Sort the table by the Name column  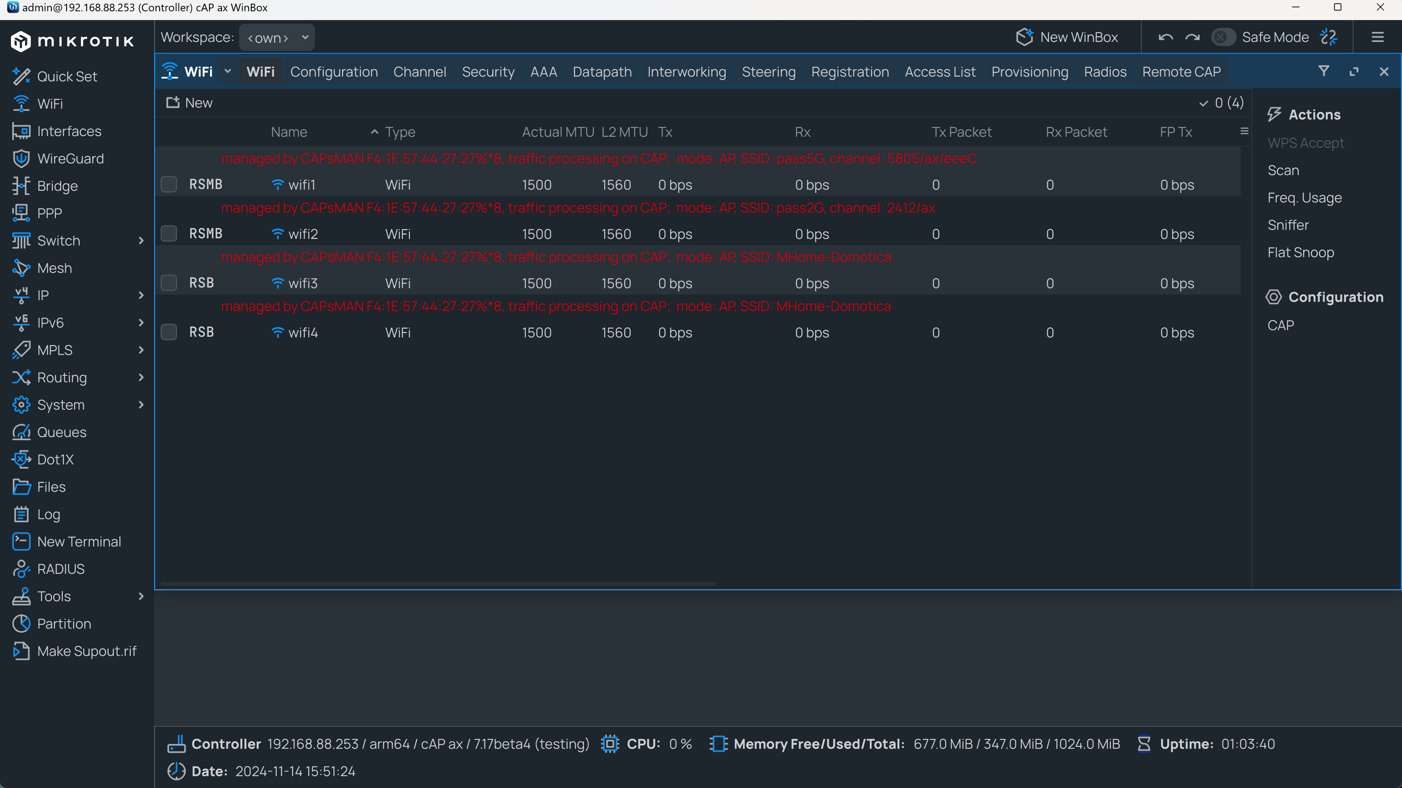click(x=289, y=131)
